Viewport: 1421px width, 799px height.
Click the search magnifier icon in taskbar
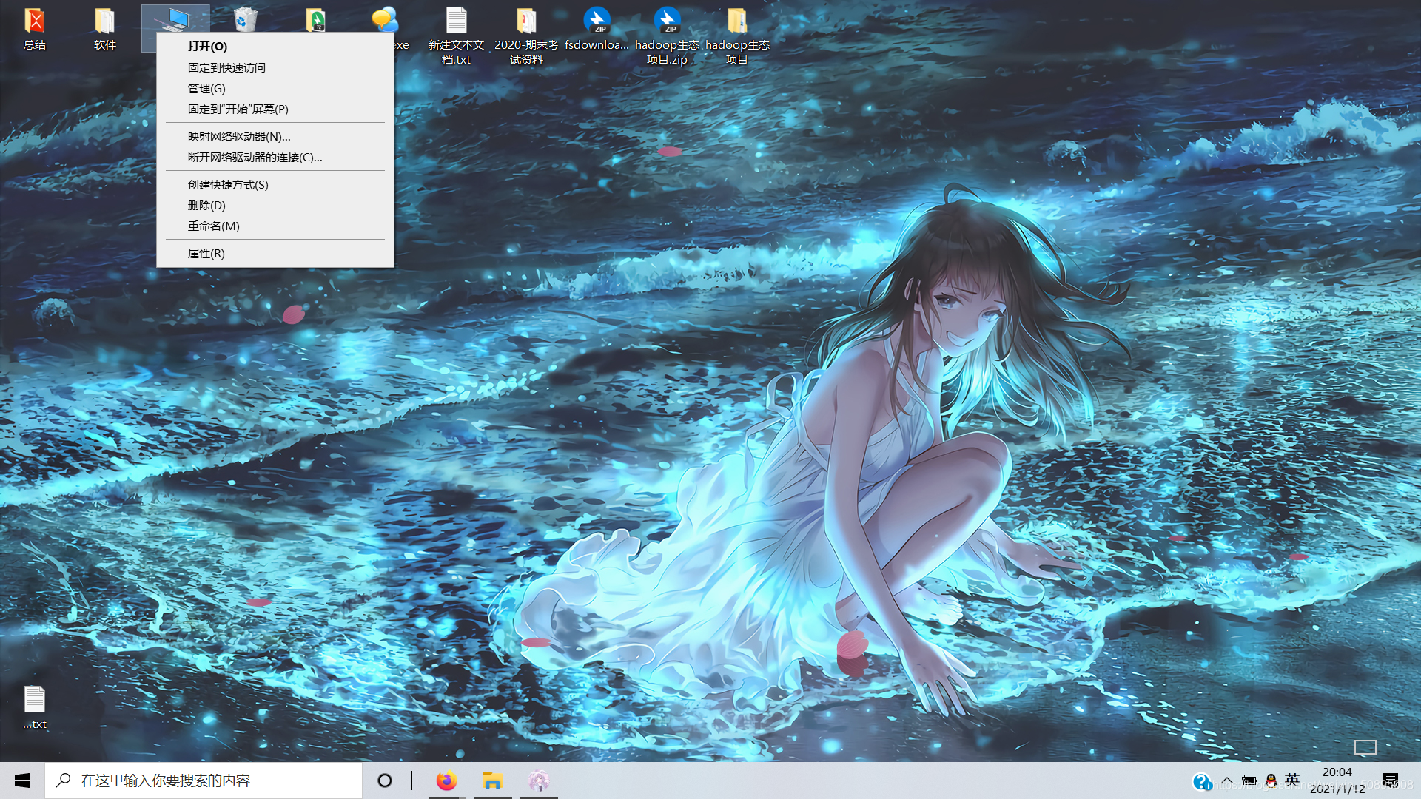64,781
